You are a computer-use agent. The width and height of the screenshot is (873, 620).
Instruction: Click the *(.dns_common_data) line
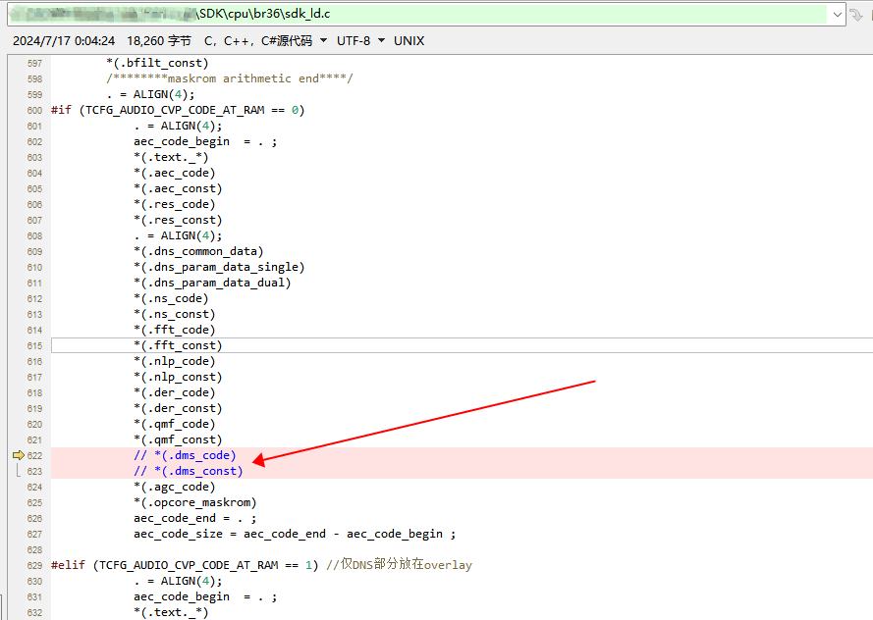click(x=198, y=251)
